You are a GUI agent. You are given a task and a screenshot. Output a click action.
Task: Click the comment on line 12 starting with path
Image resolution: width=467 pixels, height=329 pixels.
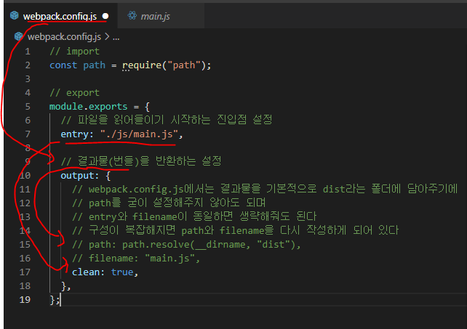coord(169,203)
